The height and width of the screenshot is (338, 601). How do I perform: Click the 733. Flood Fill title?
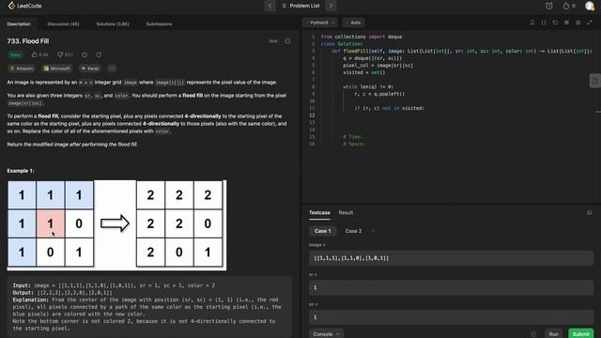[x=28, y=41]
